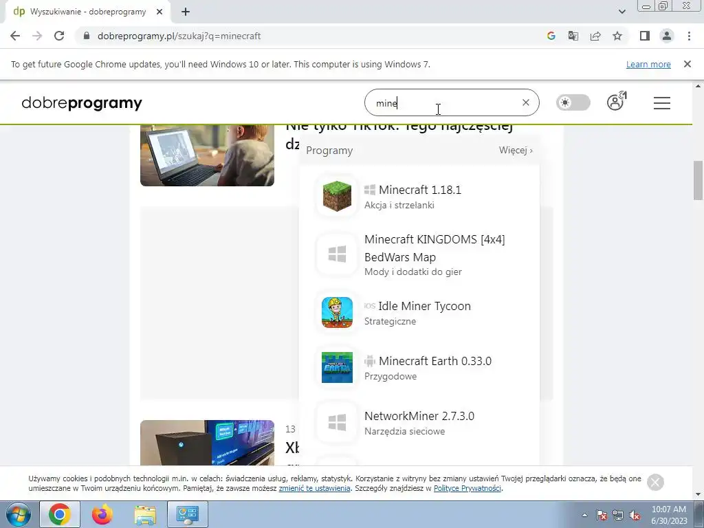Click the dobreprogramy logo

click(82, 103)
